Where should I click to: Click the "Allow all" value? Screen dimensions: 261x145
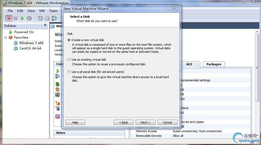tap(178, 136)
